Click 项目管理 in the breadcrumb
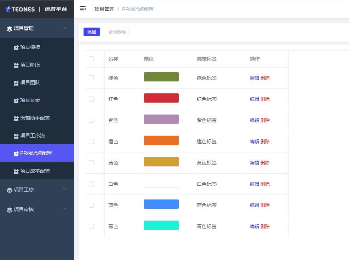Screen dimensions: 349x260 [104, 9]
